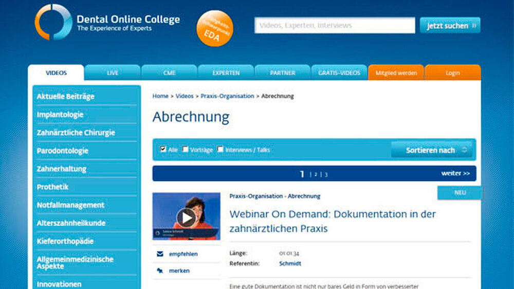Open the Sortieren nach dropdown
The image size is (514, 289).
[431, 150]
